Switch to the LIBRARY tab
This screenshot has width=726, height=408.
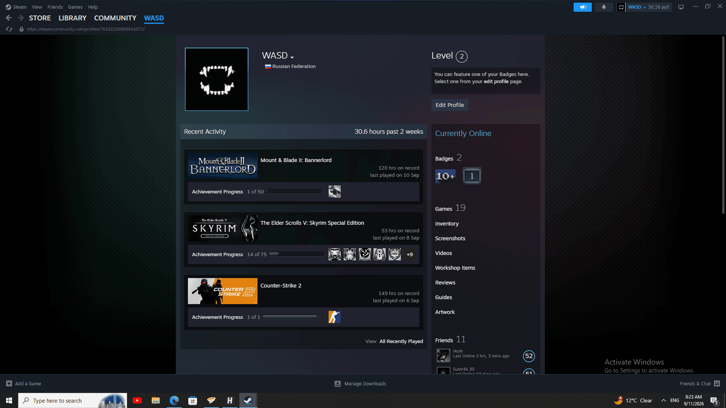pos(73,18)
